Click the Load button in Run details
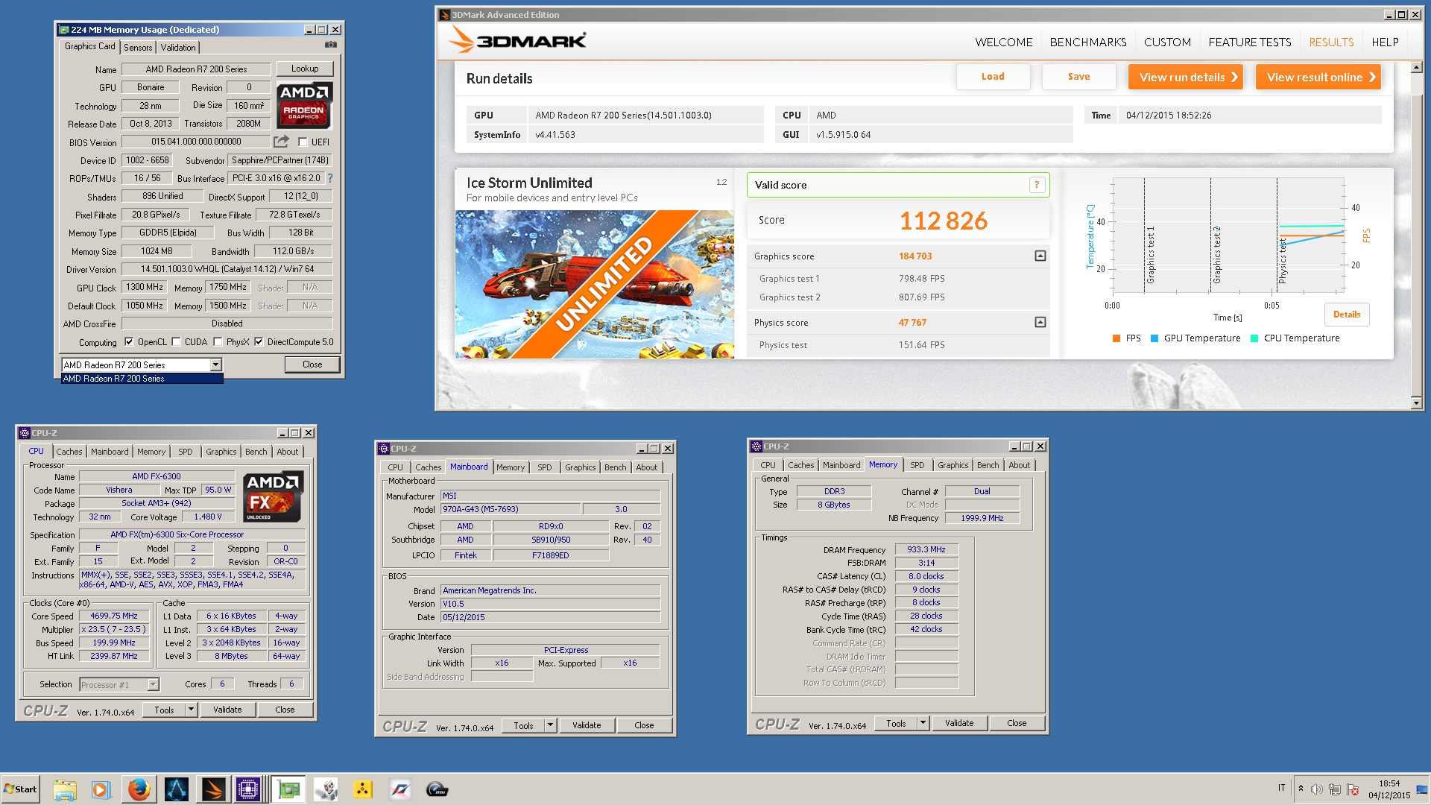 pos(993,77)
